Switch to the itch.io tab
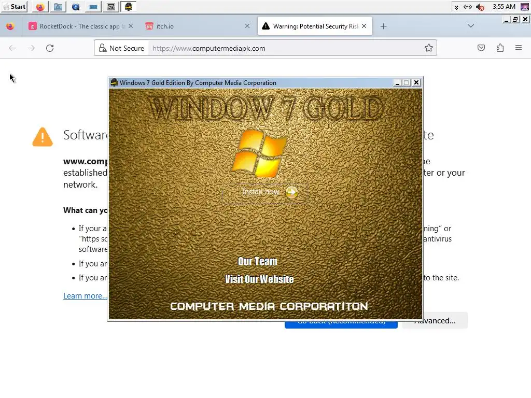This screenshot has width=531, height=398. (x=198, y=26)
